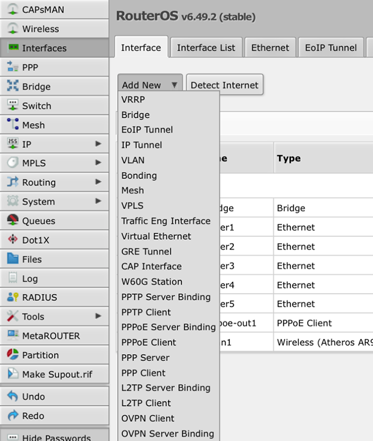Click the Detect Internet button
This screenshot has height=441, width=373.
click(x=224, y=85)
